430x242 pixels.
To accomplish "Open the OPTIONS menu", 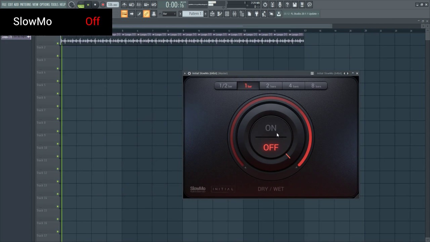I will point(45,5).
